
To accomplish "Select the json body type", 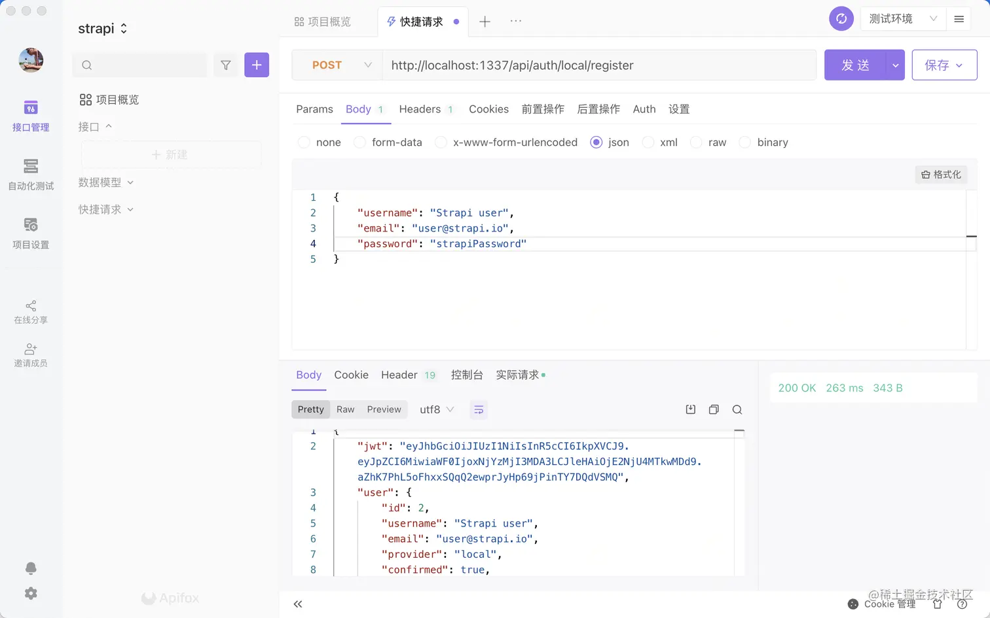I will point(610,142).
